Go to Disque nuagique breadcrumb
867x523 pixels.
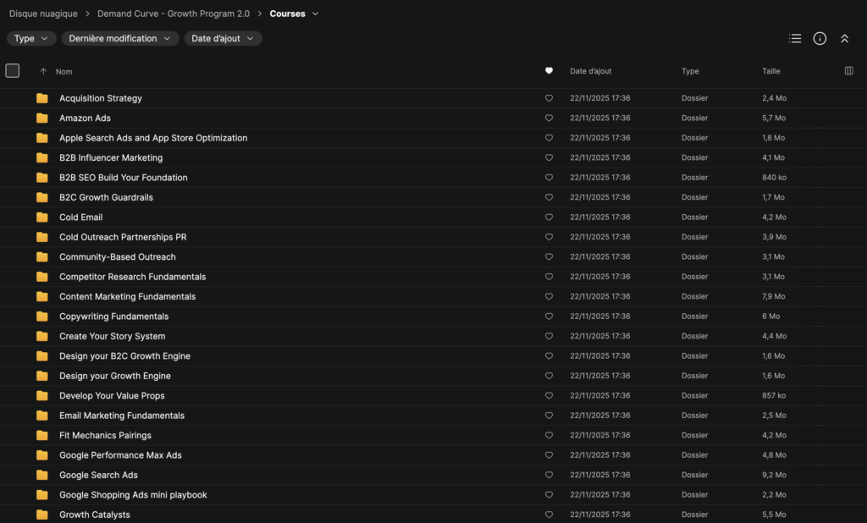(x=43, y=14)
